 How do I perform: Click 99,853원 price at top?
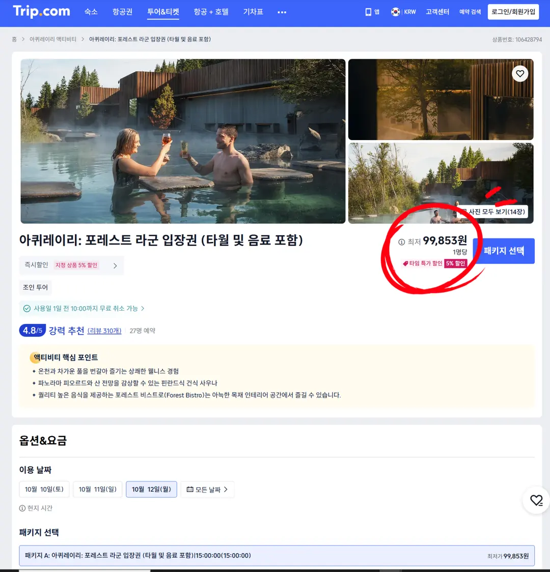coord(445,241)
